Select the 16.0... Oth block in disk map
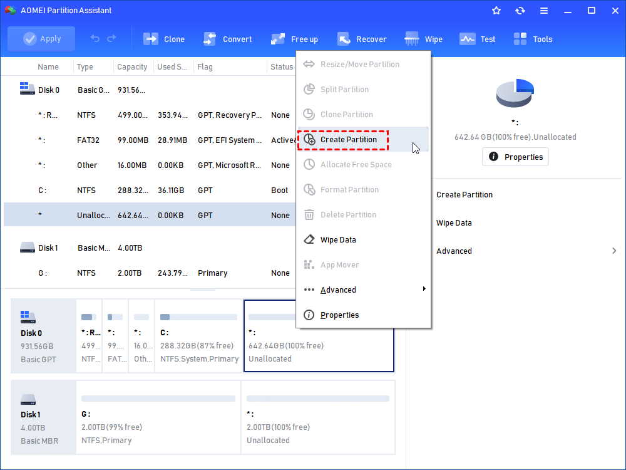 [141, 336]
